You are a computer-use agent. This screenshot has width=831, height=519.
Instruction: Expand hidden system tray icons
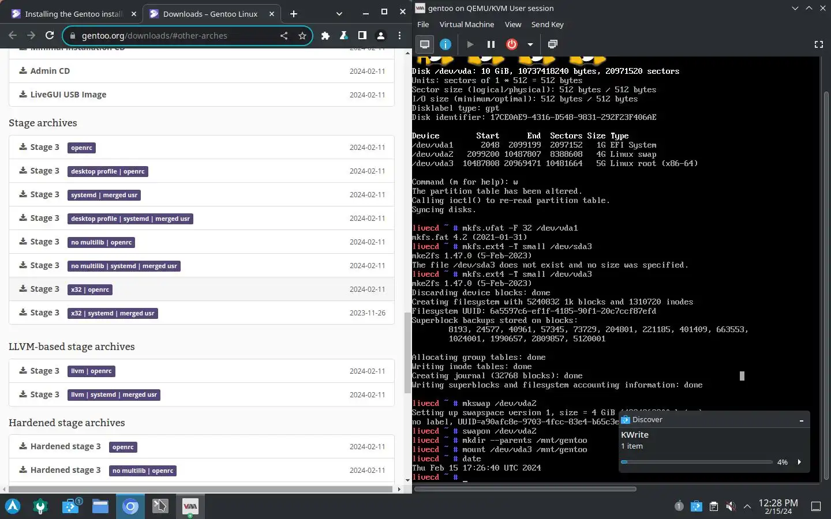(747, 506)
